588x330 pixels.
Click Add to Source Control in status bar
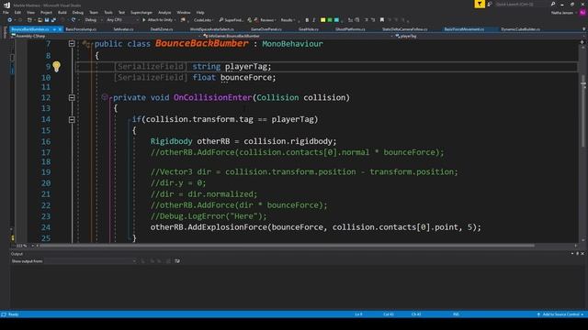(x=560, y=314)
